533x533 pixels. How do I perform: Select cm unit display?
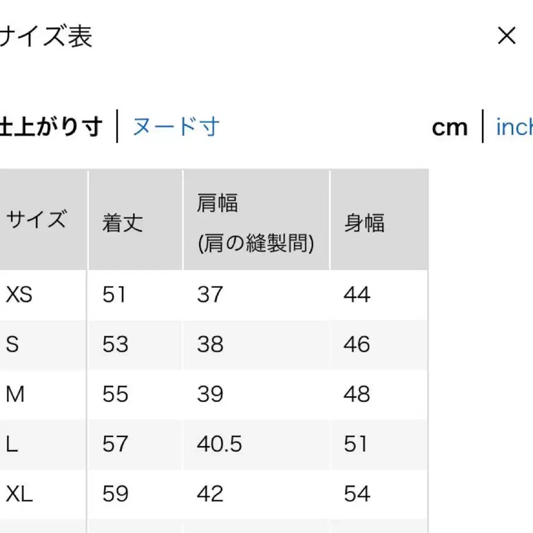pos(450,127)
